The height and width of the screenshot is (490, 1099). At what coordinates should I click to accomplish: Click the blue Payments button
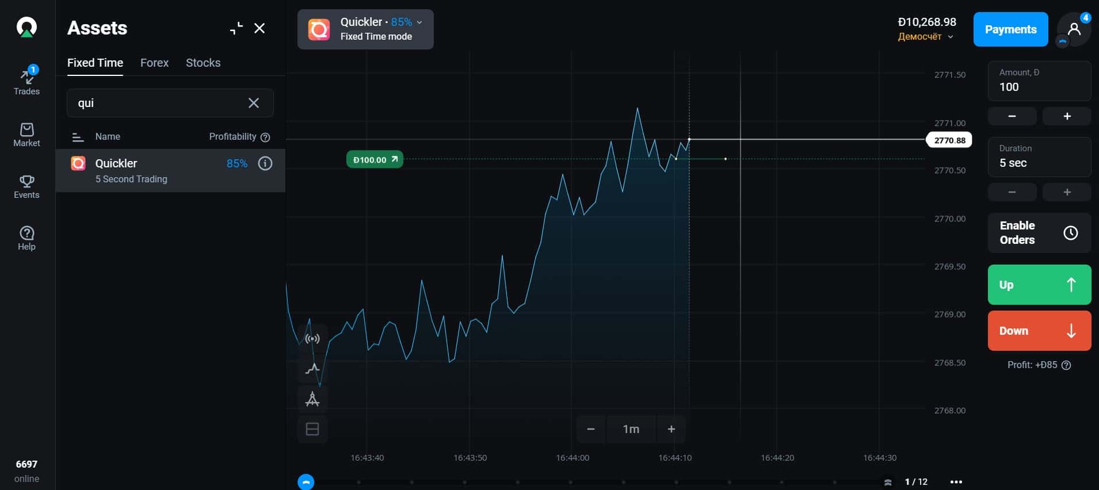1010,29
